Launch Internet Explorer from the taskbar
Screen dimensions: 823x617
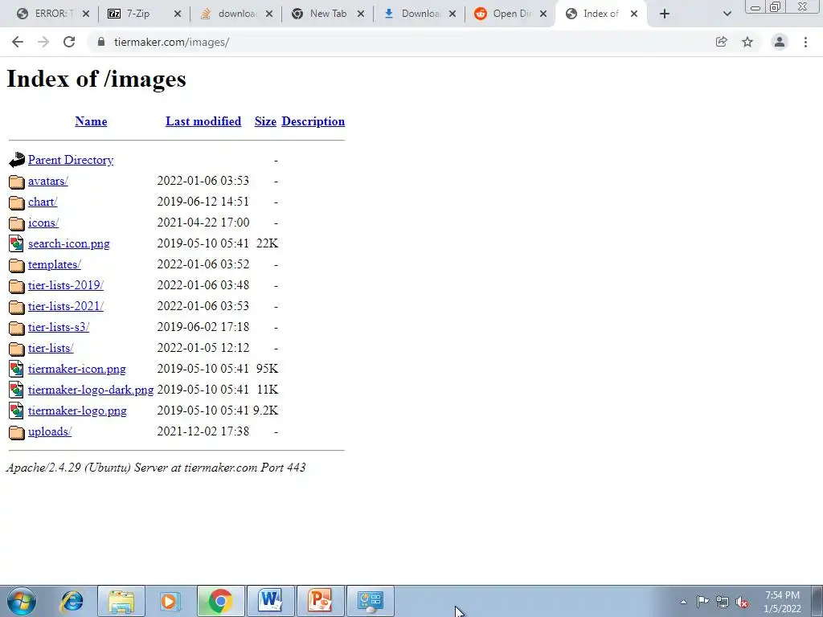coord(72,601)
